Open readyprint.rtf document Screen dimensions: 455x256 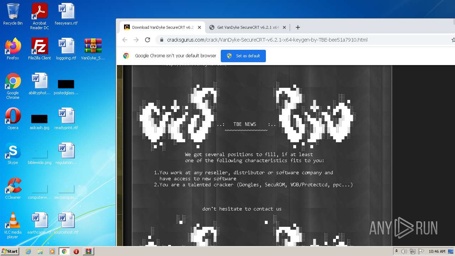[66, 119]
